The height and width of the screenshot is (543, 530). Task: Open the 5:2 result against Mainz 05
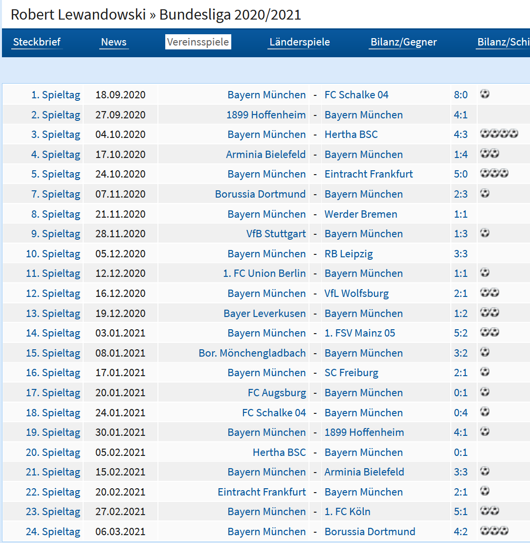(461, 333)
